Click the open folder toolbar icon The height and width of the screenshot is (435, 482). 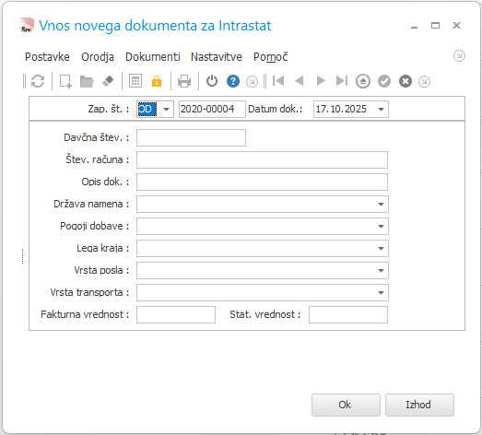(x=87, y=81)
